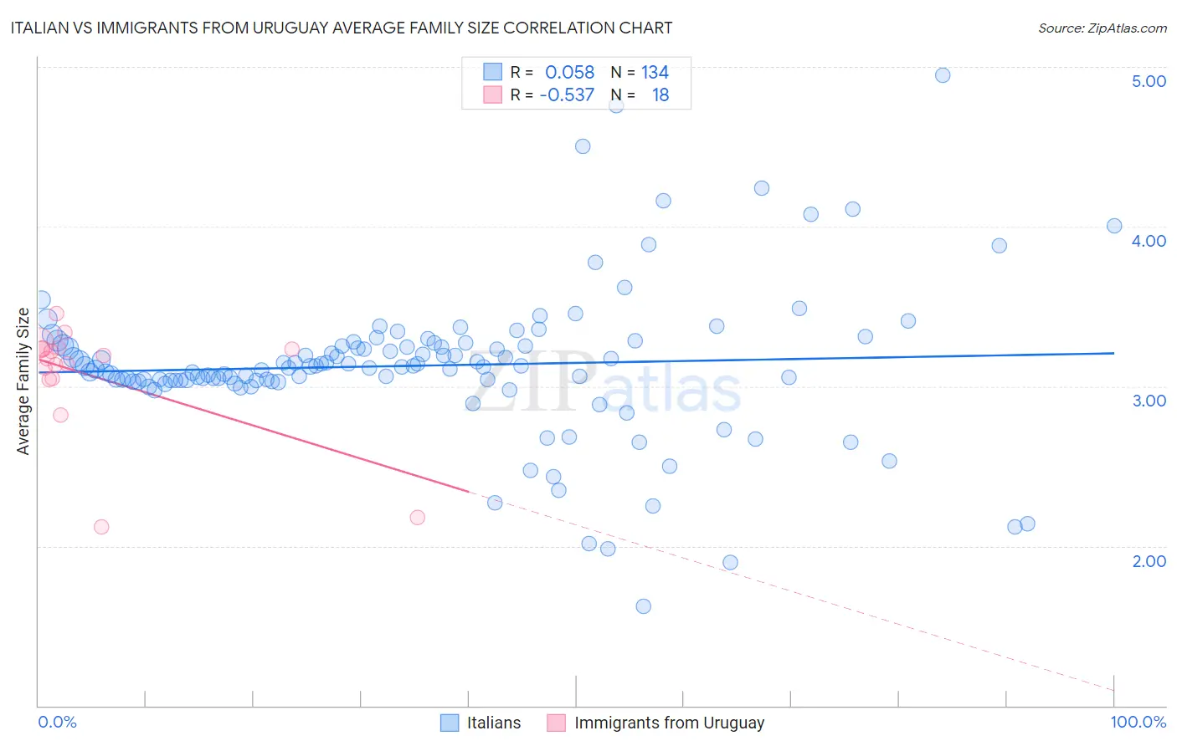Open the Source: ZipAtlas.com link
The width and height of the screenshot is (1177, 746).
click(x=1102, y=28)
